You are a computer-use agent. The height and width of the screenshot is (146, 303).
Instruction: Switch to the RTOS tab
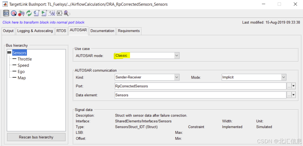point(61,31)
